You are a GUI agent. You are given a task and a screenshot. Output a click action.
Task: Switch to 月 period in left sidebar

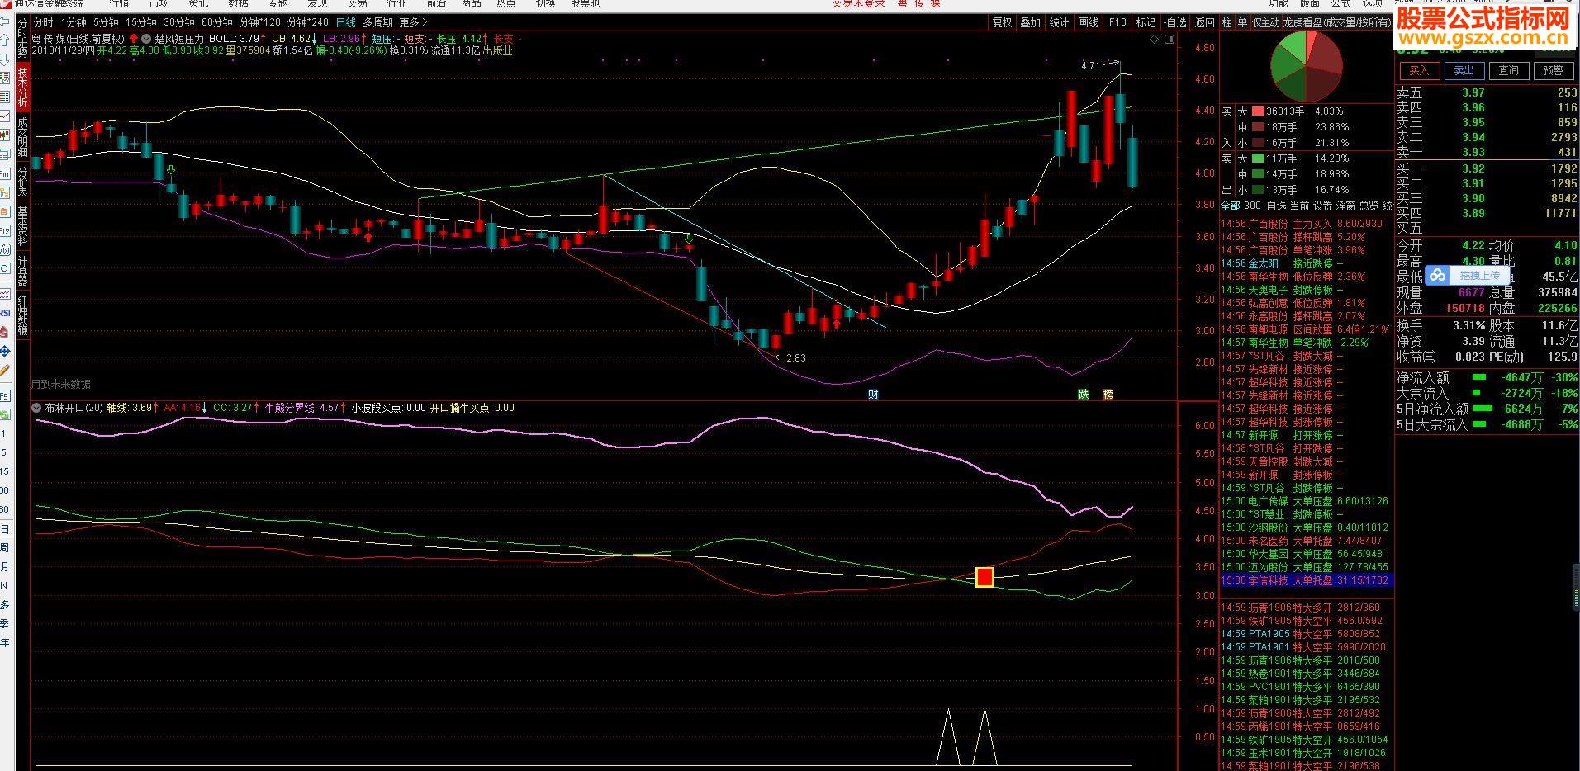coord(5,567)
